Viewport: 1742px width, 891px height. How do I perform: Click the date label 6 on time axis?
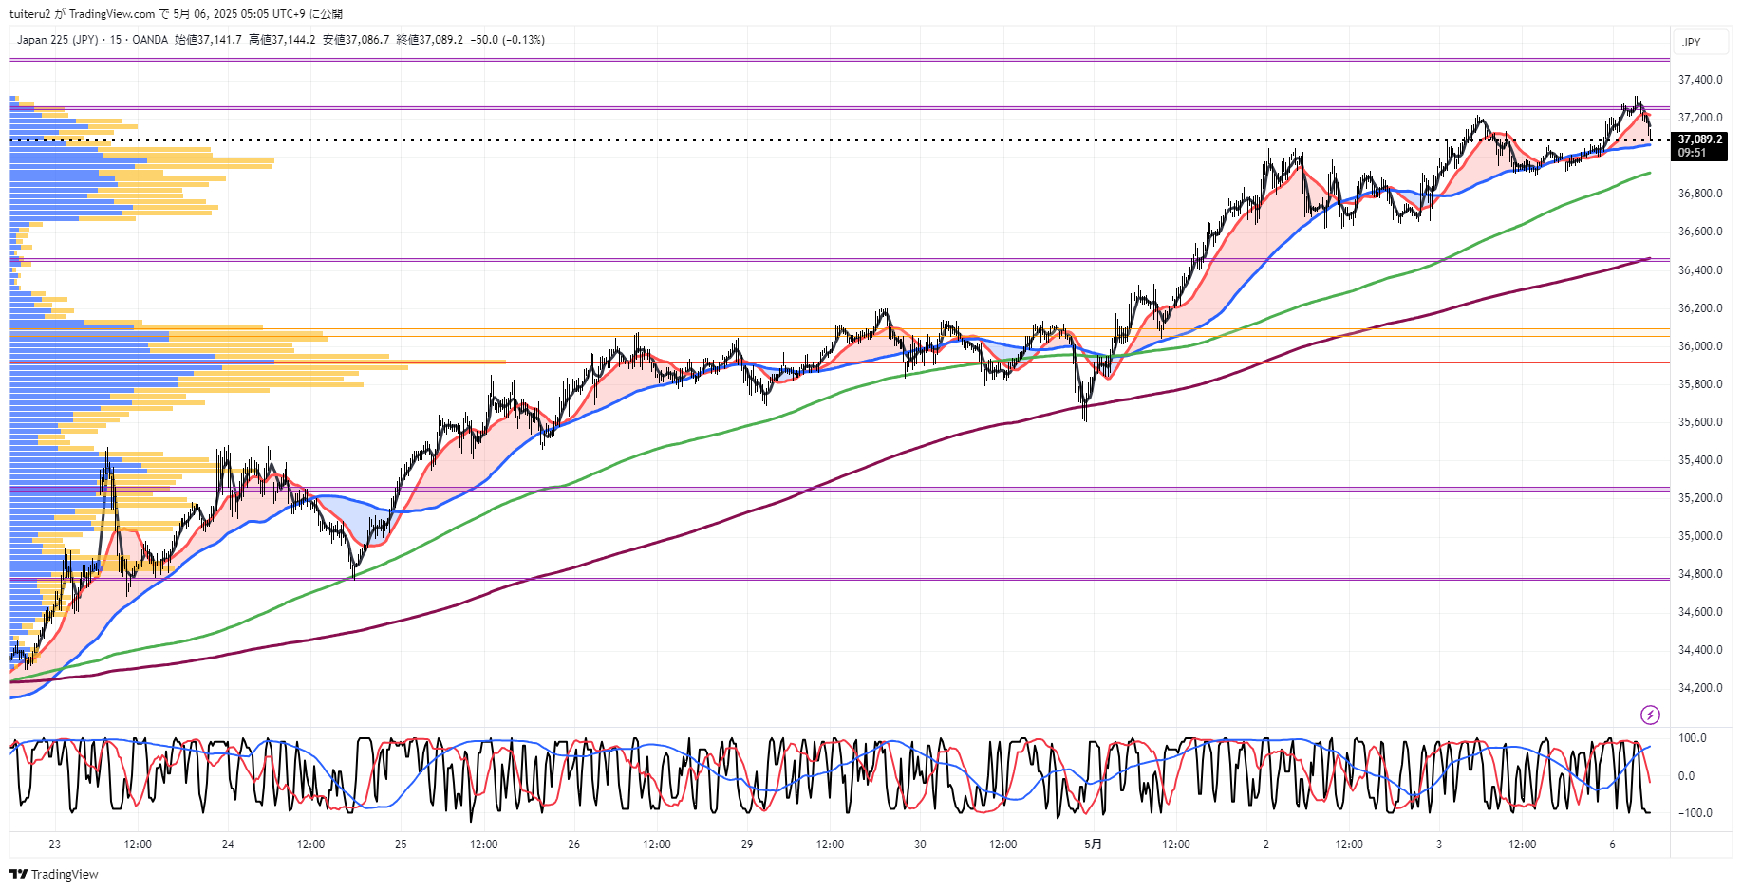(1612, 845)
